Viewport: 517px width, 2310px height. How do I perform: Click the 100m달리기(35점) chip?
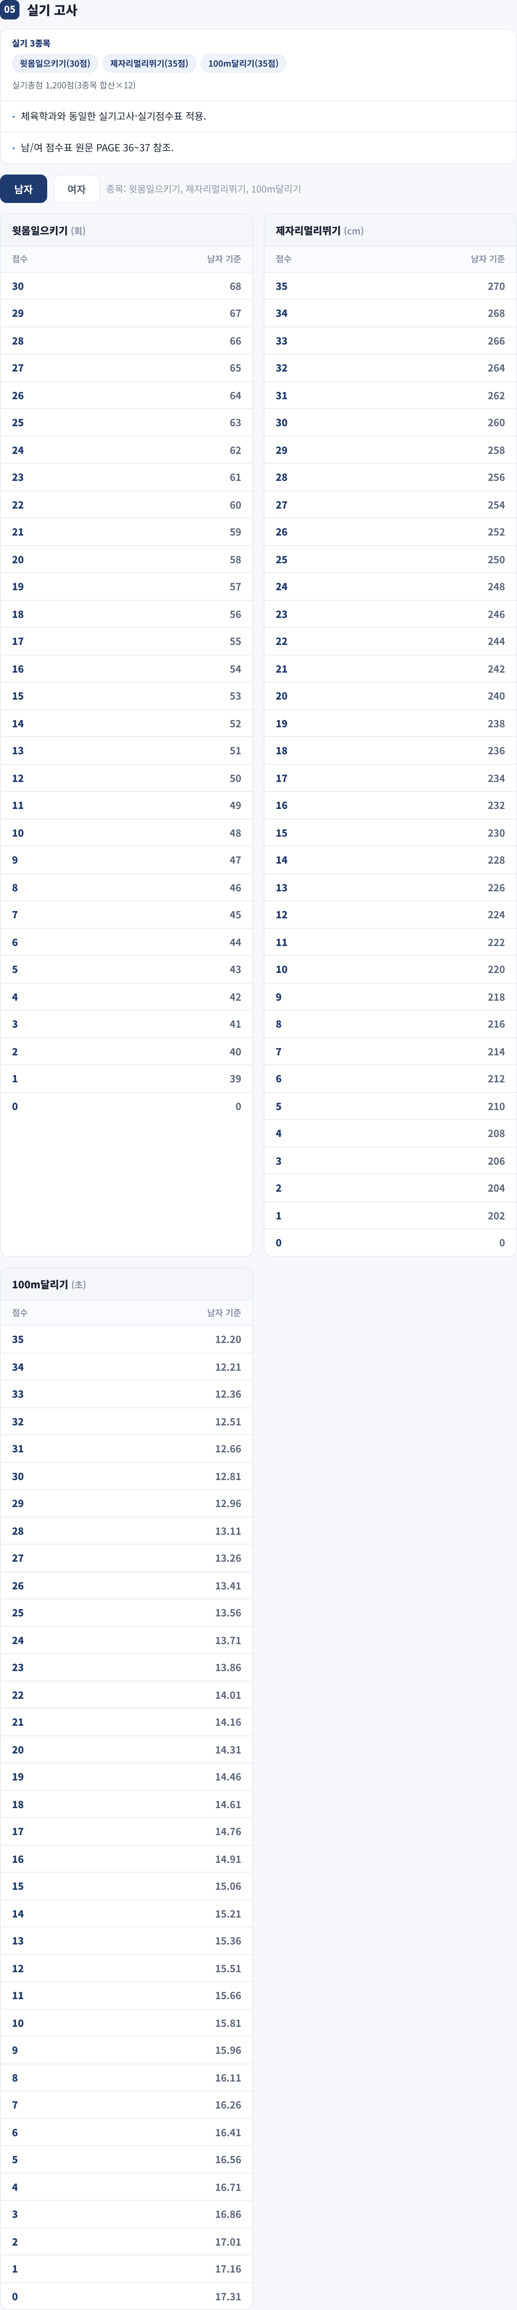click(x=243, y=64)
